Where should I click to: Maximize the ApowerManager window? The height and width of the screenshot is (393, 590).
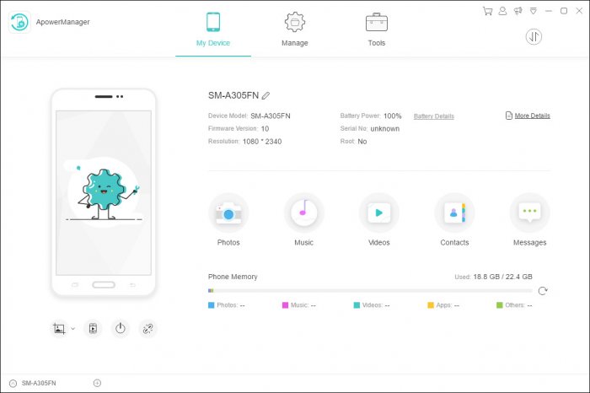point(564,11)
